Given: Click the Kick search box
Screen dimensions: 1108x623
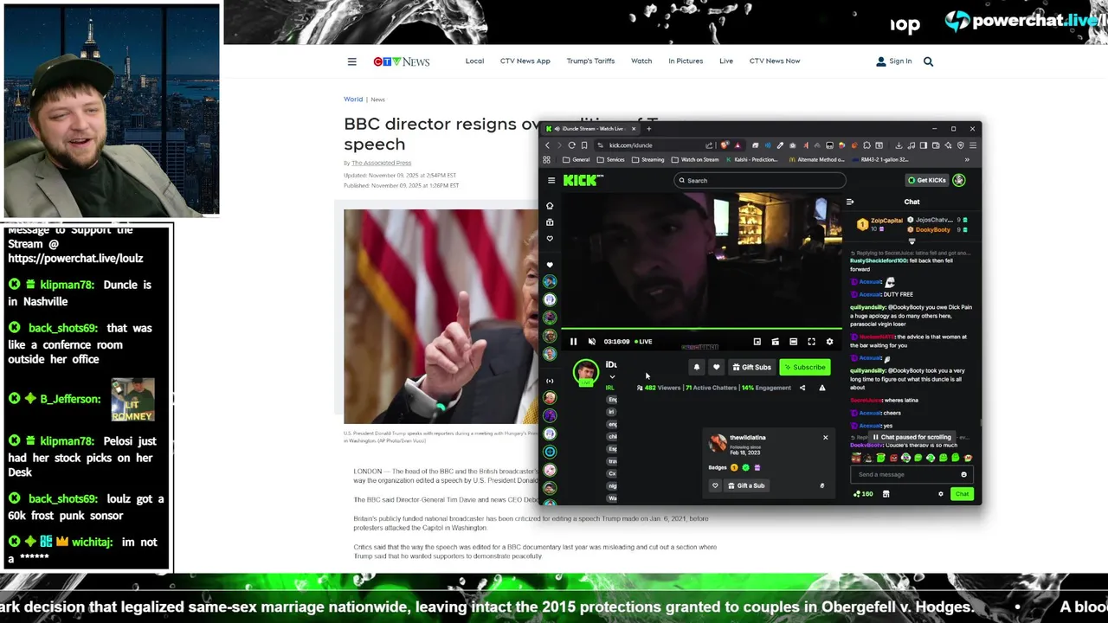Looking at the screenshot, I should point(760,180).
